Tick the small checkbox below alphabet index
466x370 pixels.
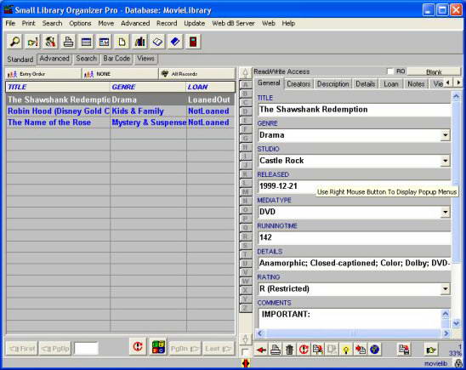click(245, 352)
